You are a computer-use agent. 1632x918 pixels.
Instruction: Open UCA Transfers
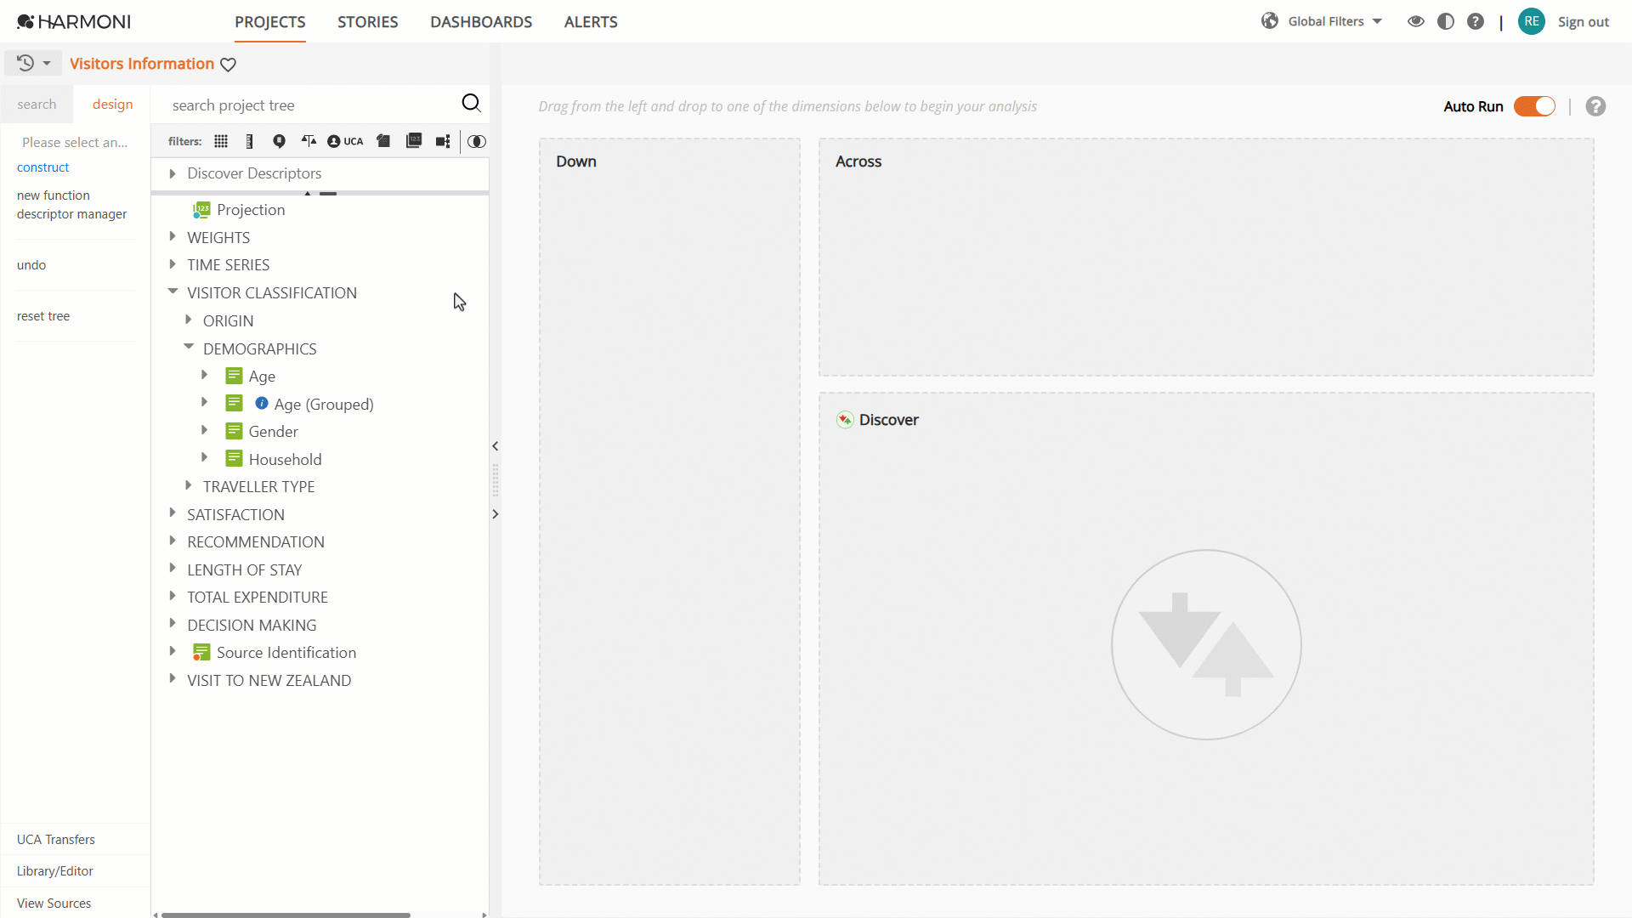point(56,840)
